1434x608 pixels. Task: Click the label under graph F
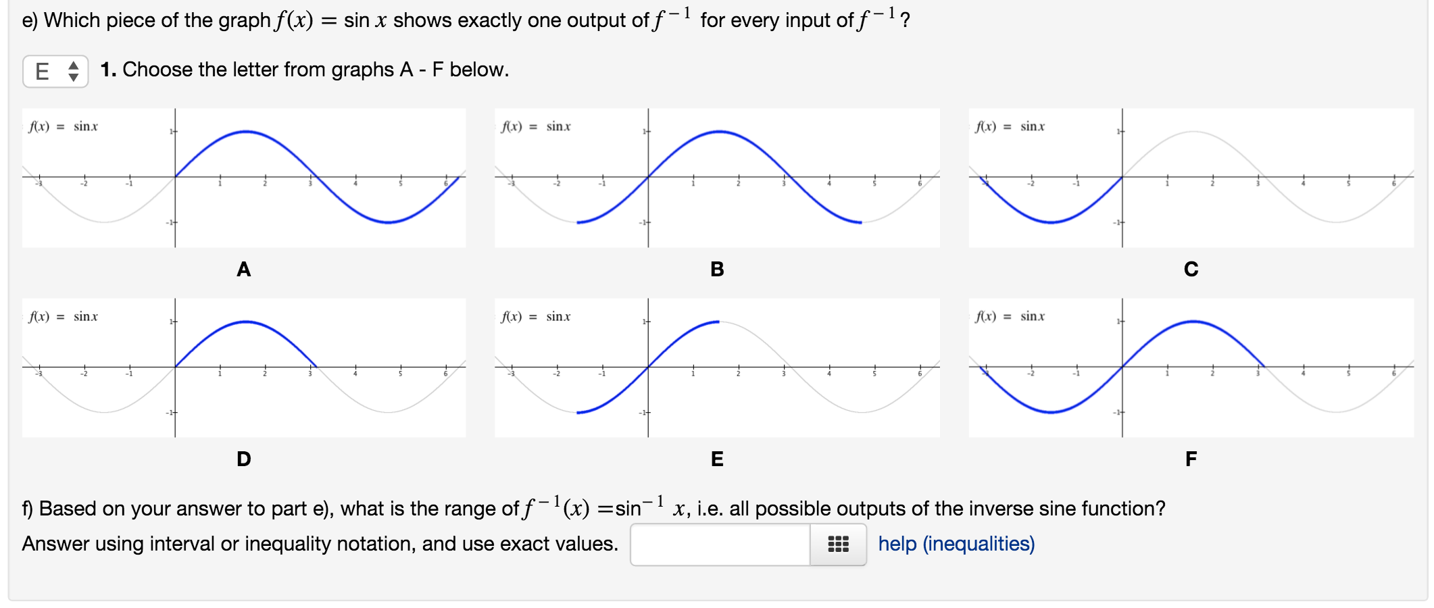[x=1191, y=457]
